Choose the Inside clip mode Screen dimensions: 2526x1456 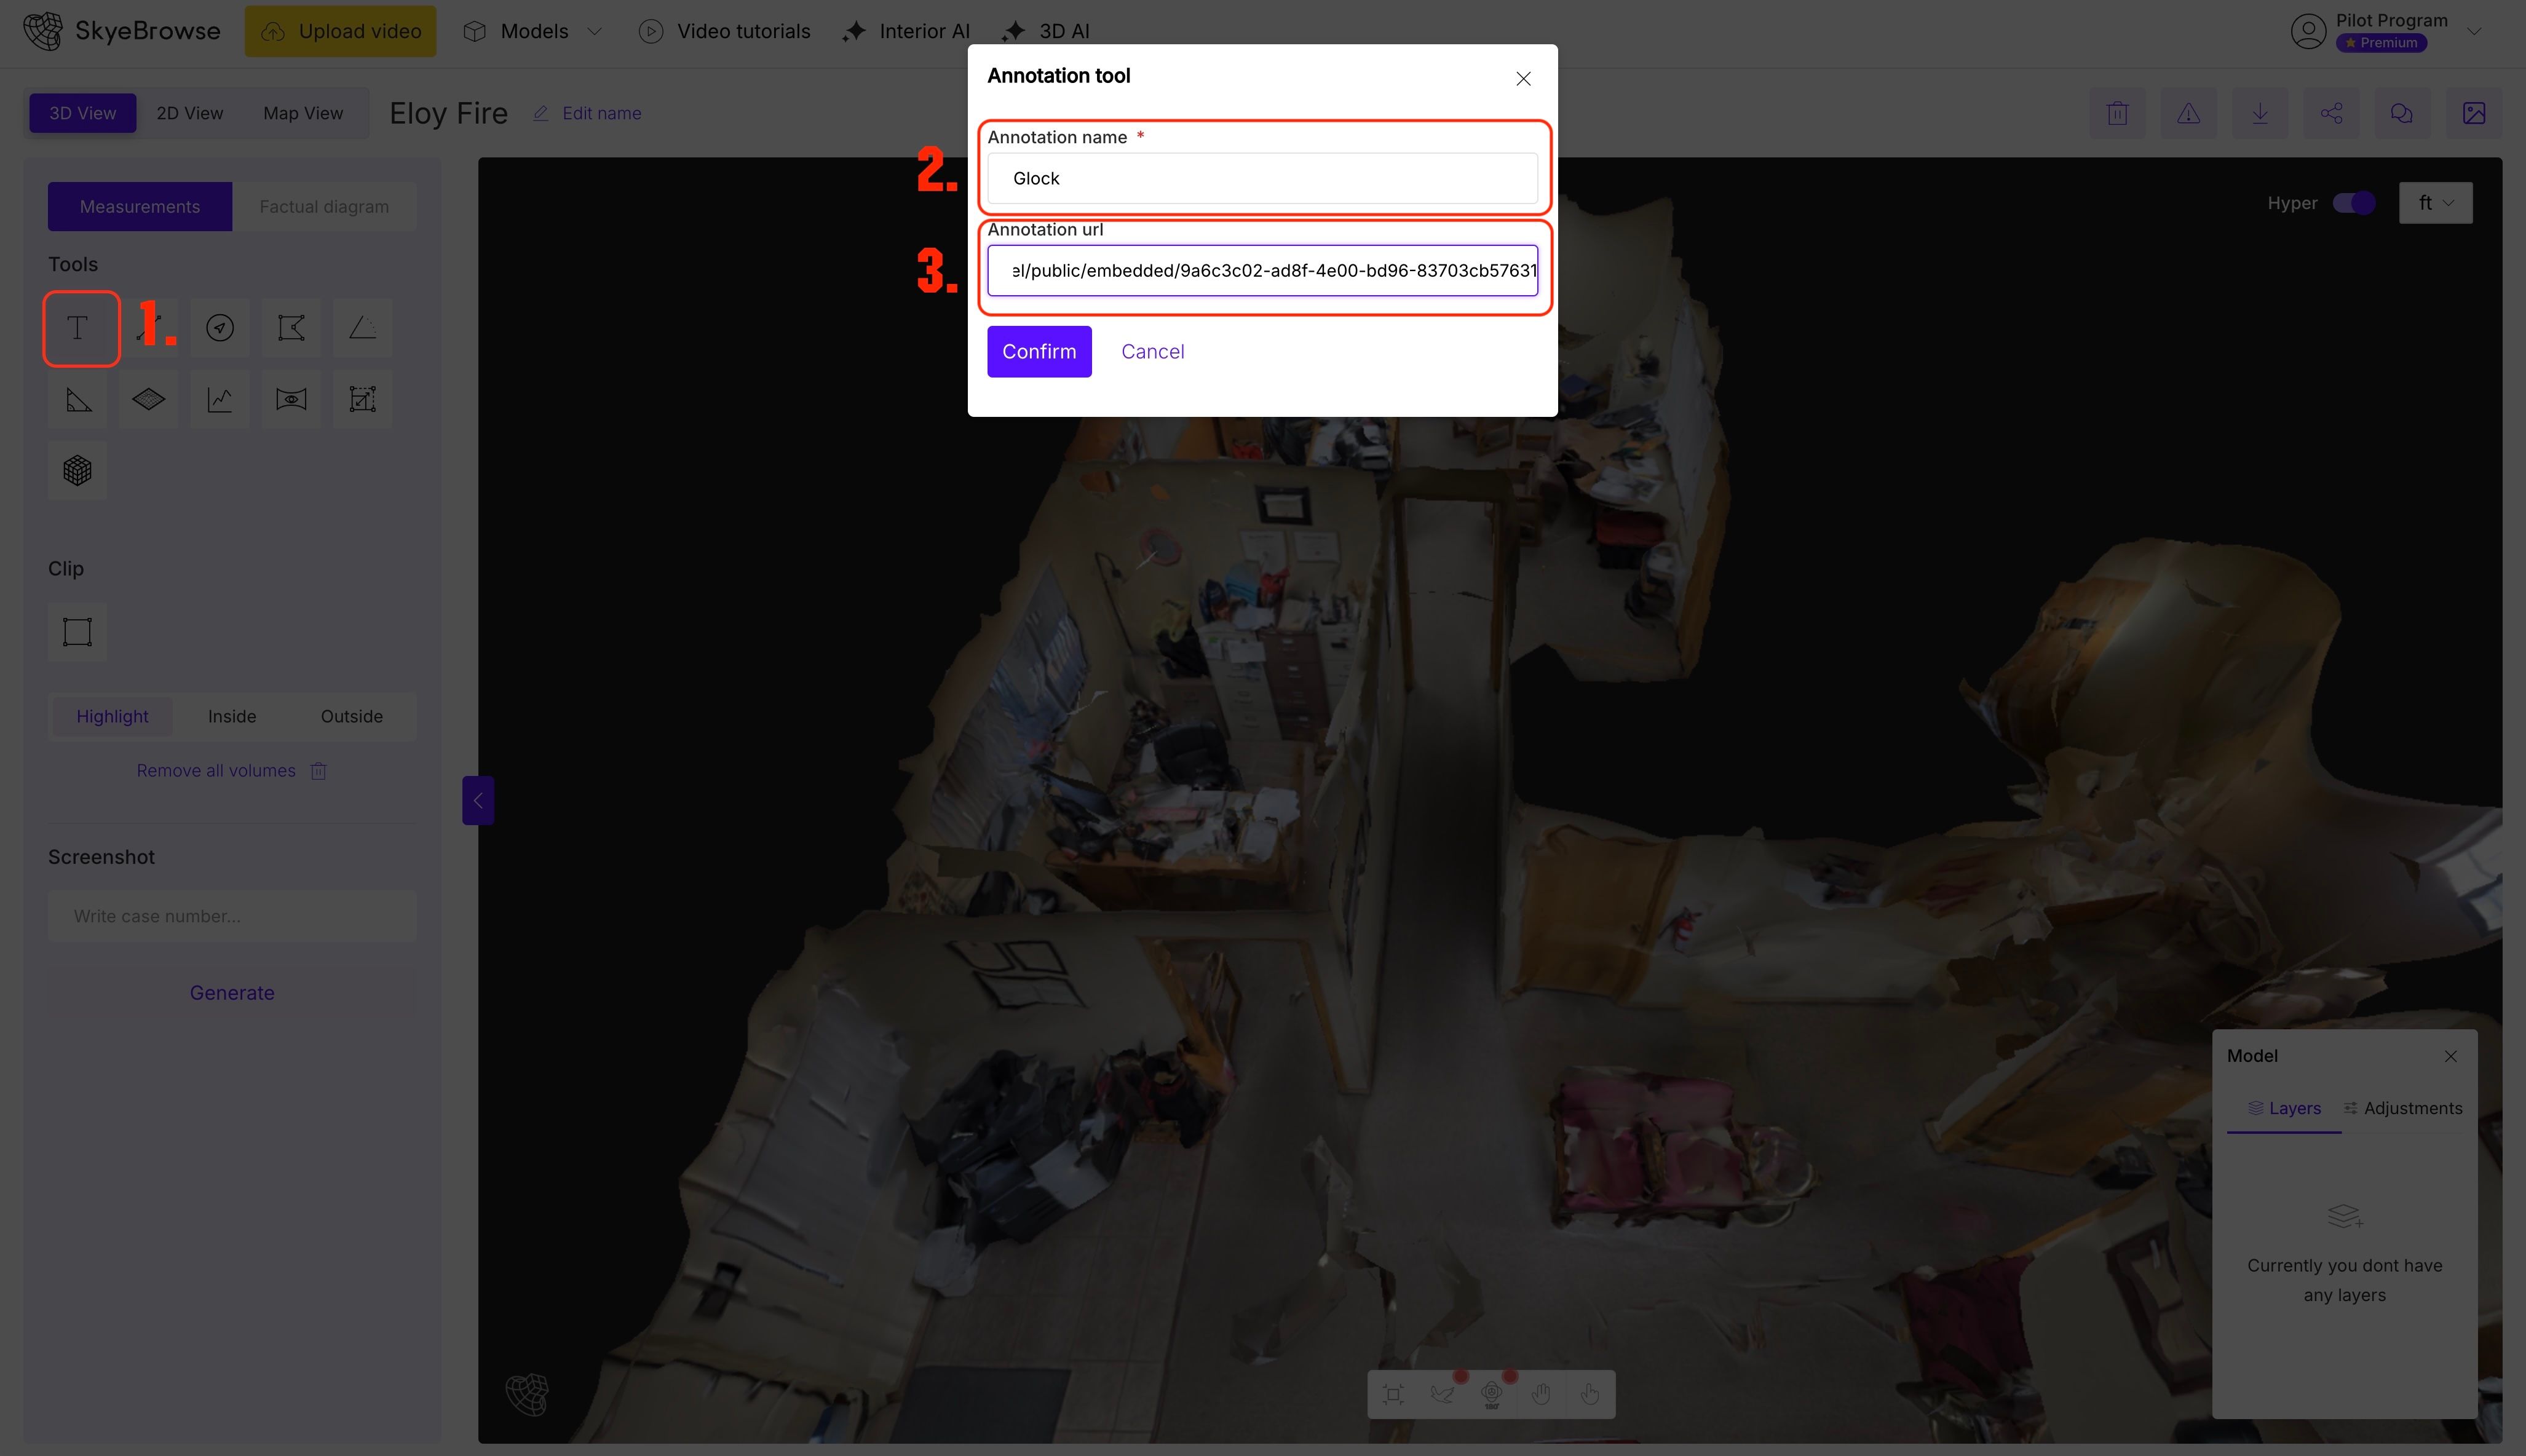232,716
